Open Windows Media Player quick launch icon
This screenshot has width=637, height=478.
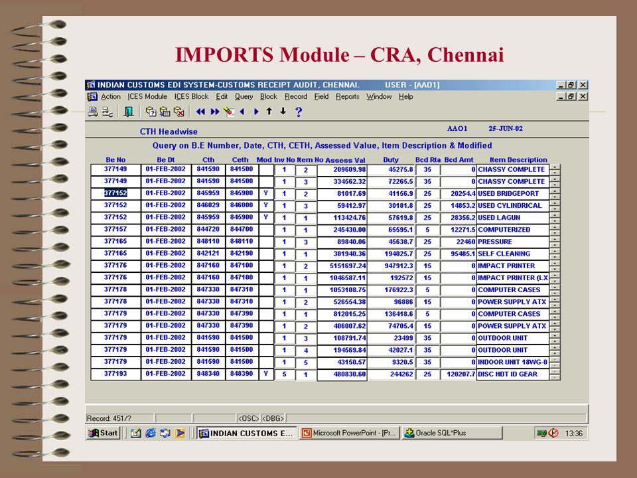(x=180, y=434)
